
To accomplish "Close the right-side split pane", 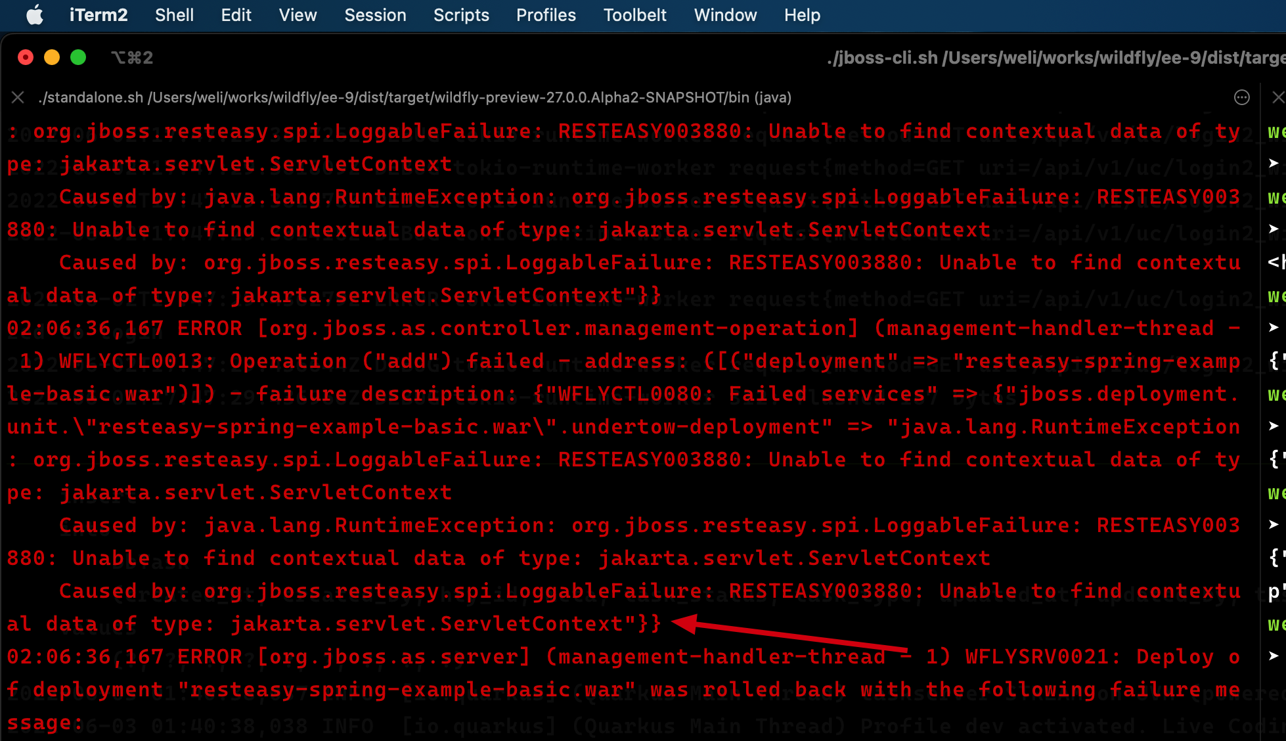I will coord(1277,98).
